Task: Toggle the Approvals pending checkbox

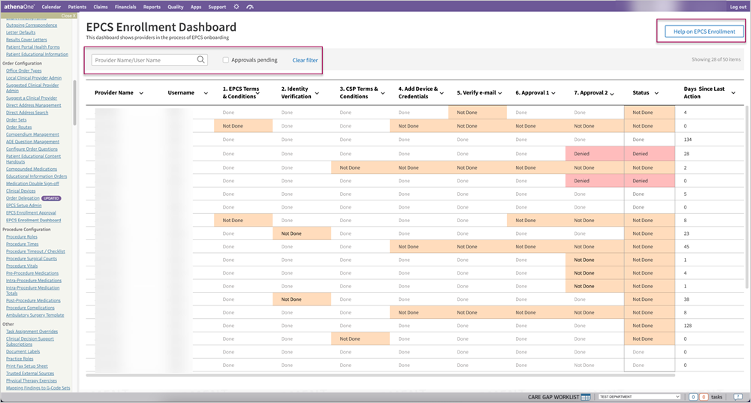Action: point(225,60)
